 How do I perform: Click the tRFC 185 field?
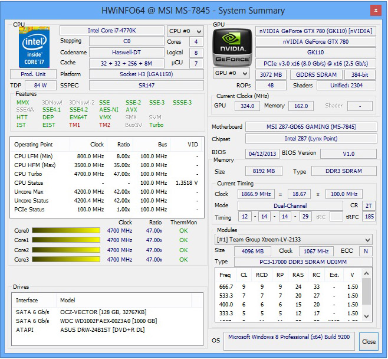pyautogui.click(x=369, y=217)
